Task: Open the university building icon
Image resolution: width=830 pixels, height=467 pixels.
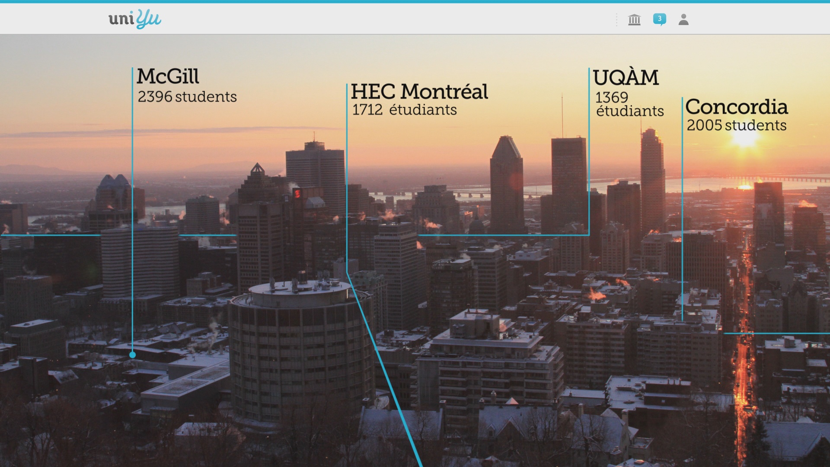Action: tap(634, 19)
